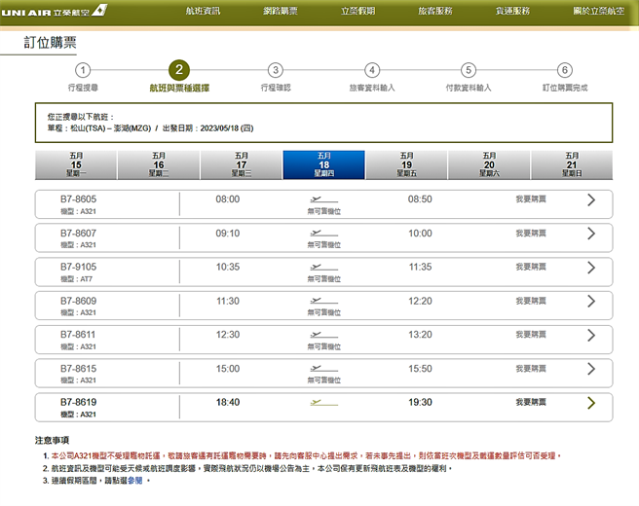The width and height of the screenshot is (639, 506).
Task: Click 我要購票 for flight B7-8615
Action: tap(531, 369)
